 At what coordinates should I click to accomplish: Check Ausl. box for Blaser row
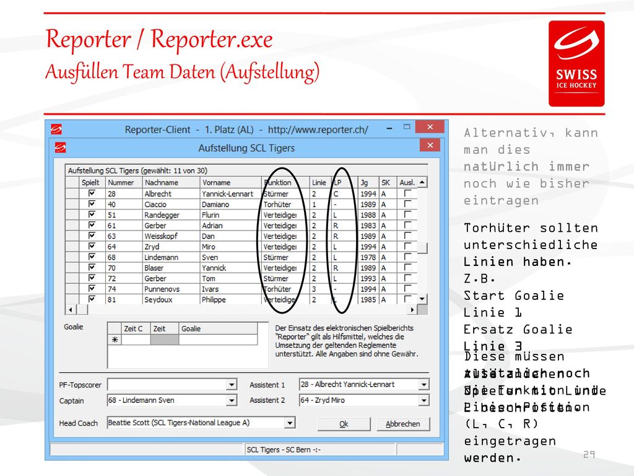(x=407, y=267)
